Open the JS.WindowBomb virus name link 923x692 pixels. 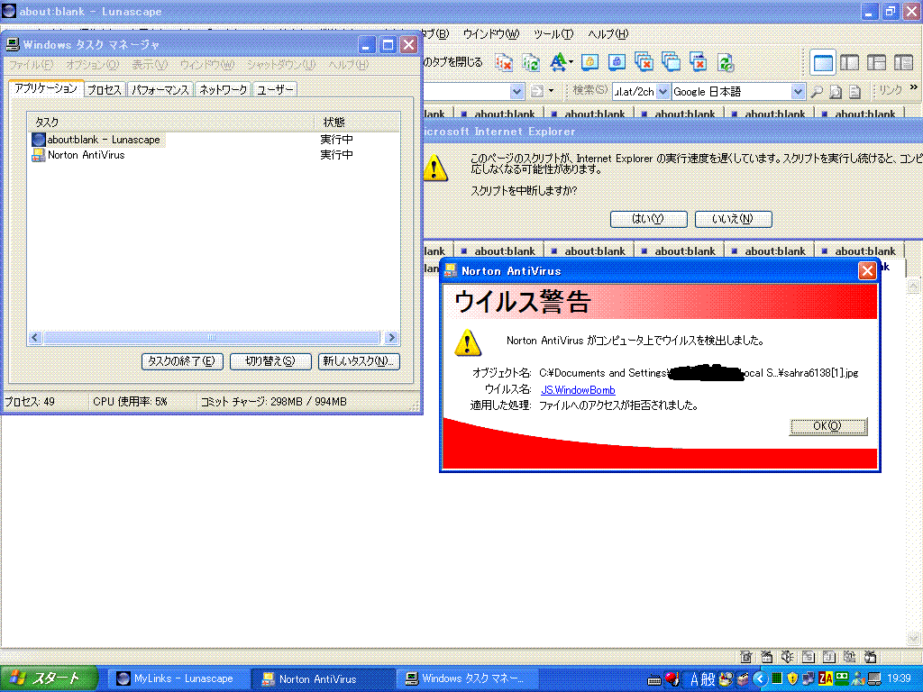[578, 389]
